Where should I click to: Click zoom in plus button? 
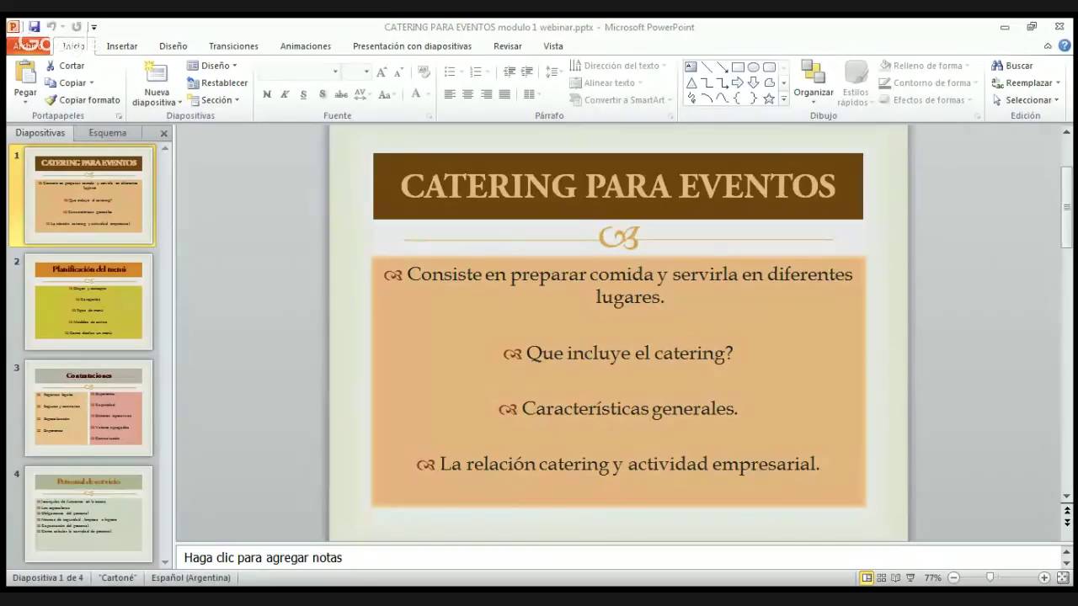pyautogui.click(x=1044, y=578)
